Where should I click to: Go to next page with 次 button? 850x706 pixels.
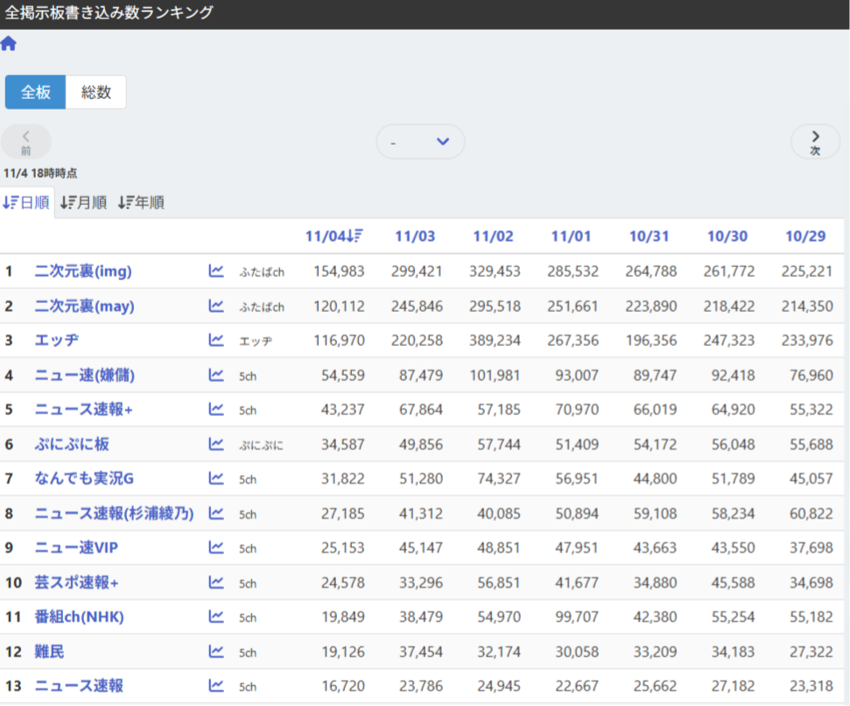(x=815, y=142)
